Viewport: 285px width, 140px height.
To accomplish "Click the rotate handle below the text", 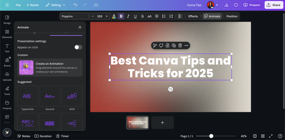I will click(171, 89).
